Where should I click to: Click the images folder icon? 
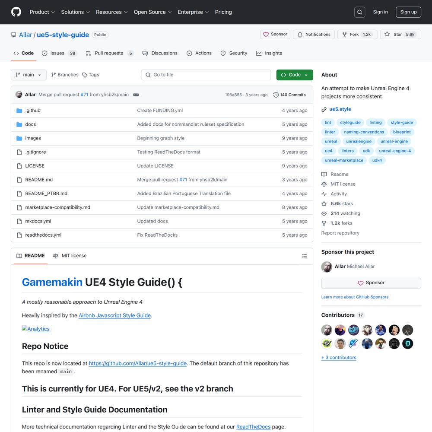coord(19,138)
